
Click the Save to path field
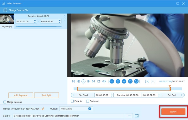coord(69,116)
